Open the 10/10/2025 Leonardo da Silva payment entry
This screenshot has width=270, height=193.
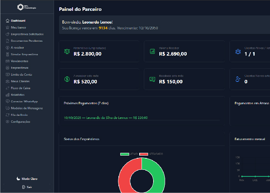[106, 118]
